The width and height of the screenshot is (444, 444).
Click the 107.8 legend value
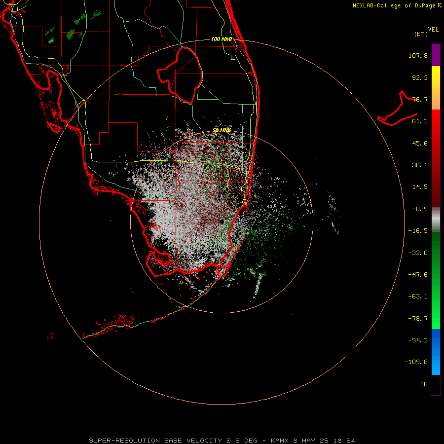[x=418, y=55]
